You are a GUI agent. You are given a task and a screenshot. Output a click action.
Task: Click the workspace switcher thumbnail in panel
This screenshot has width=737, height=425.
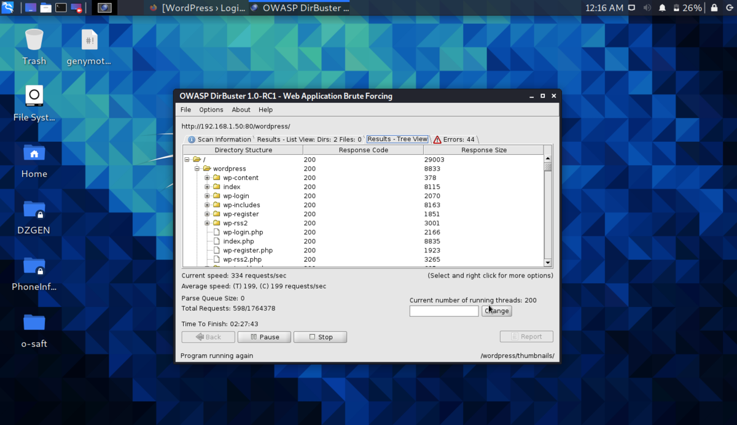104,8
